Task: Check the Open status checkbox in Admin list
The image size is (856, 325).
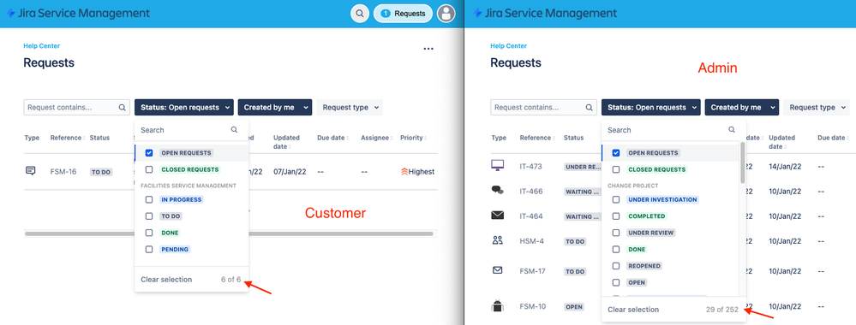Action: 616,282
